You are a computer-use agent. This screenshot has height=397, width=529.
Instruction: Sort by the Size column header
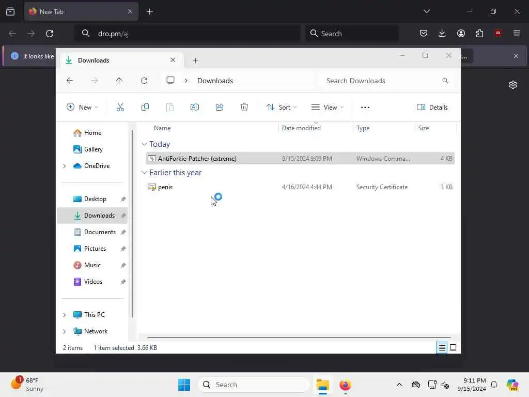tap(424, 128)
